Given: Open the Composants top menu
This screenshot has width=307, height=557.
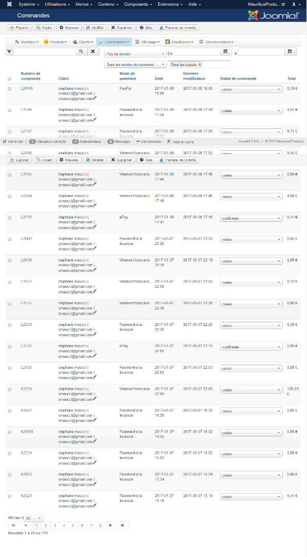Looking at the screenshot, I should click(138, 4).
